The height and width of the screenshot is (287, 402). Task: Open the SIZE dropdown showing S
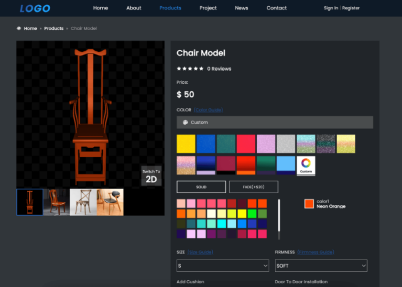[223, 265]
